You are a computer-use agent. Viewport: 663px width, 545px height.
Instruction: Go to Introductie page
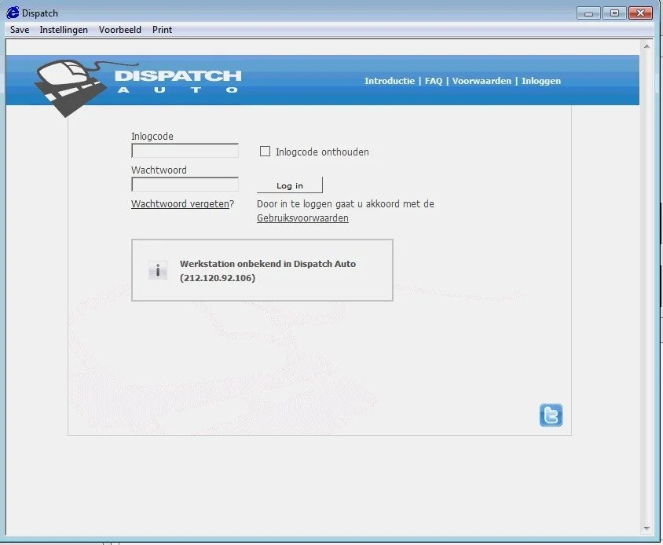click(x=390, y=81)
